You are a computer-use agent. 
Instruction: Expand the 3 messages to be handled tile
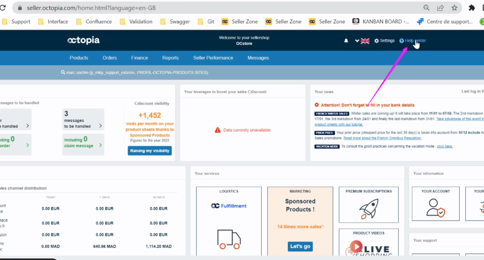83,119
